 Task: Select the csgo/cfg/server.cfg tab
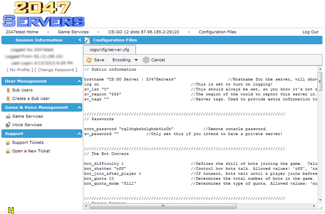point(109,50)
